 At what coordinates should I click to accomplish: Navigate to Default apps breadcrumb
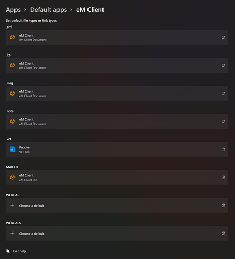48,10
